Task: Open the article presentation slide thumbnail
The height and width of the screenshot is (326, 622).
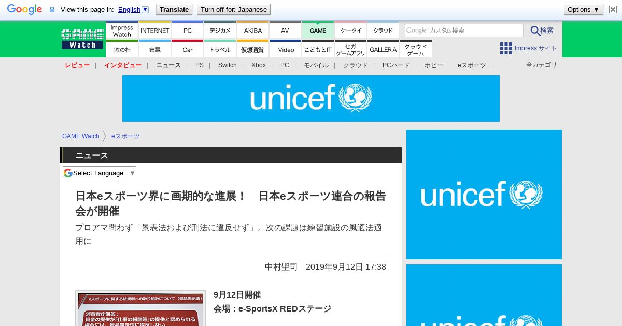Action: [140, 308]
